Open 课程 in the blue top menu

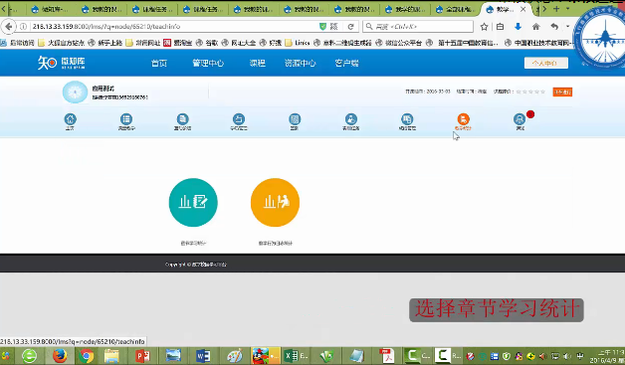(257, 63)
